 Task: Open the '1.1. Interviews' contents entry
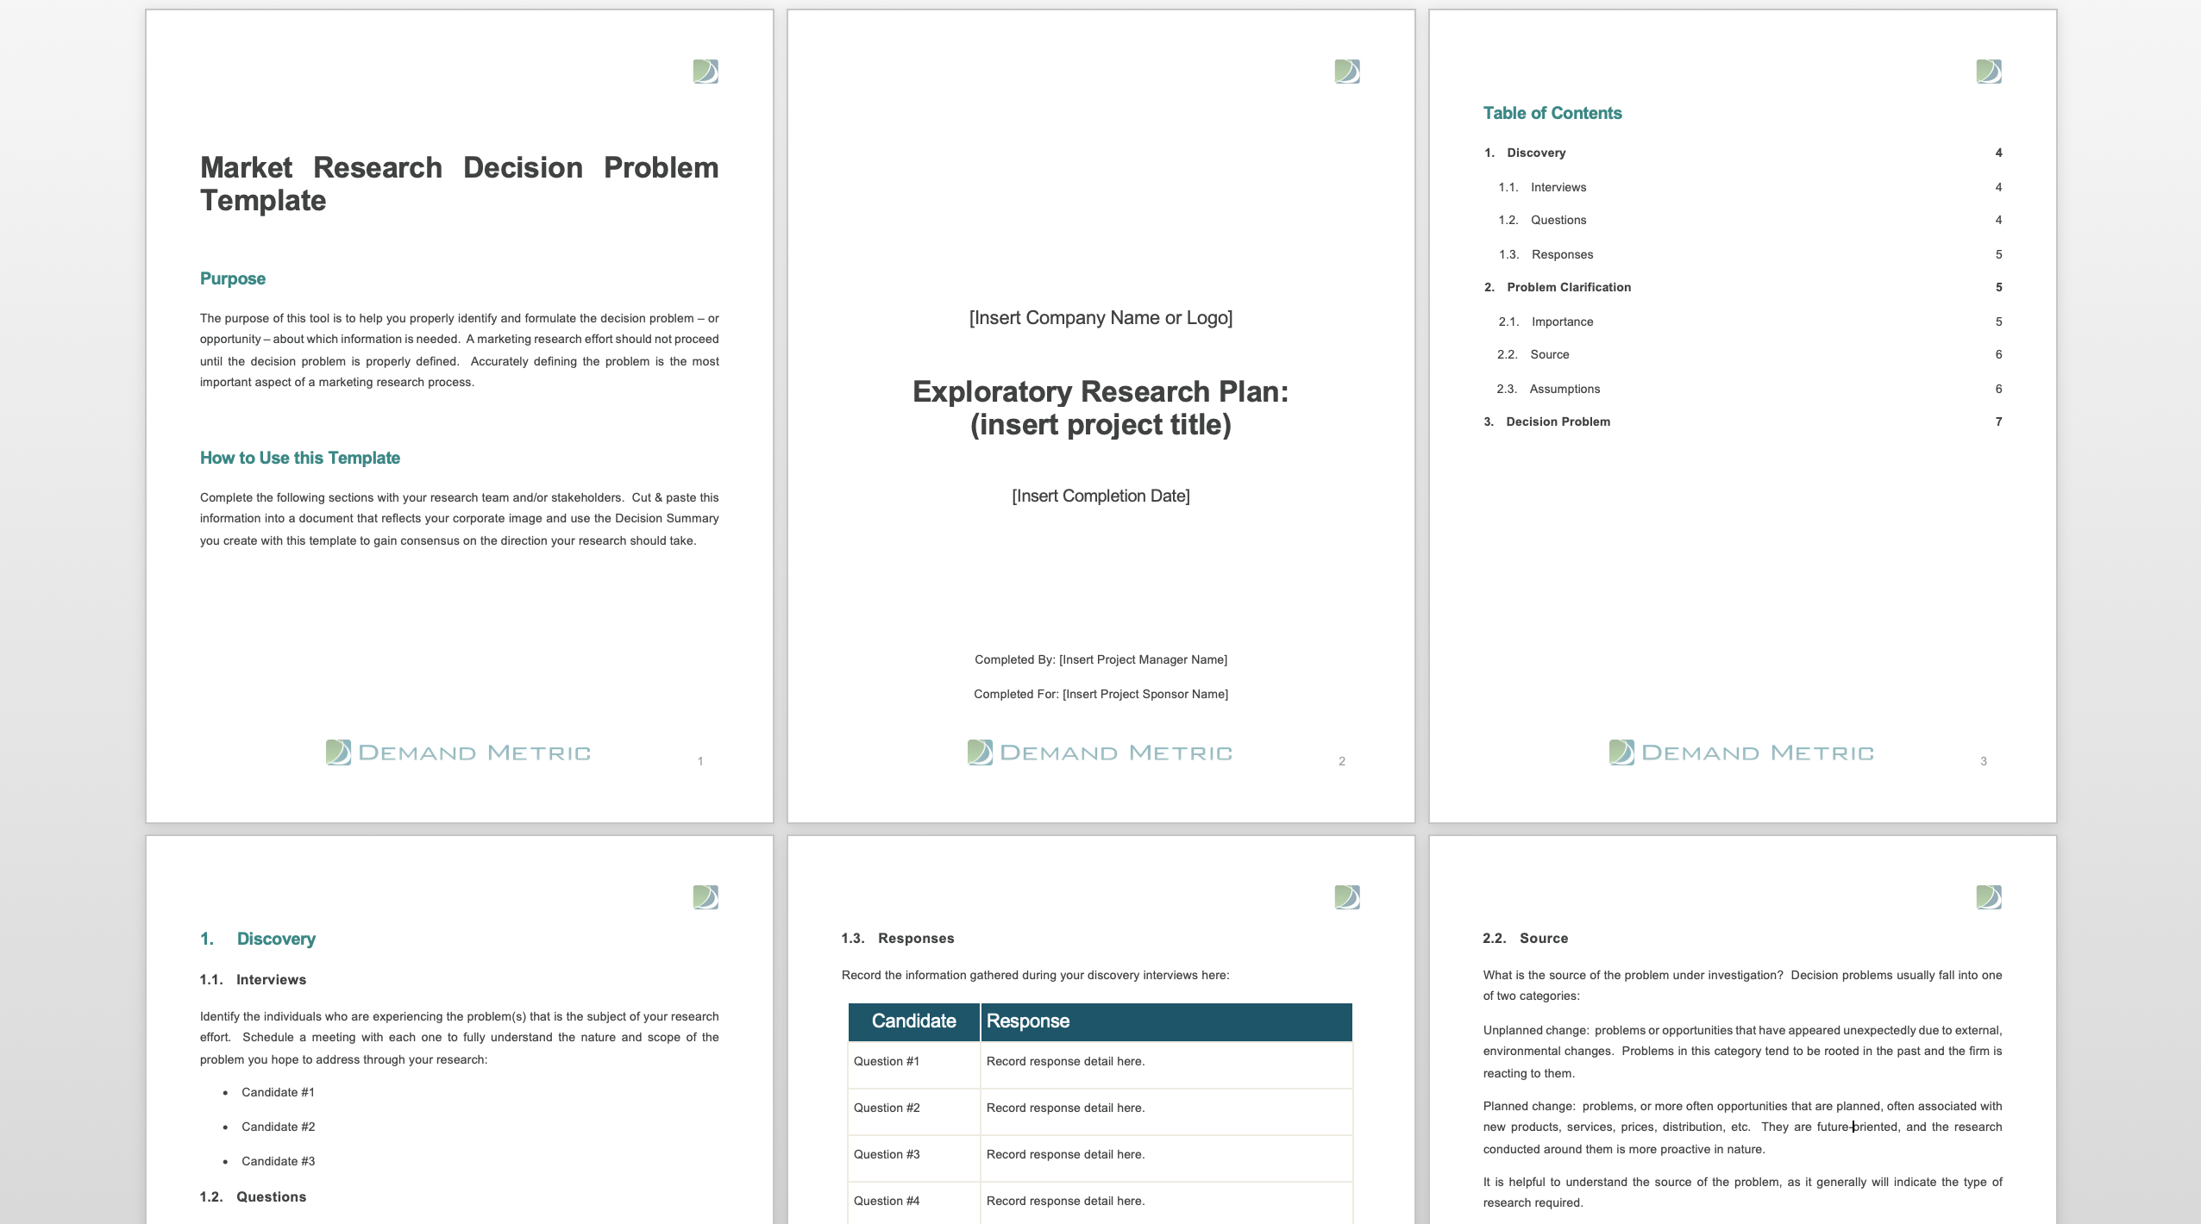[1750, 187]
